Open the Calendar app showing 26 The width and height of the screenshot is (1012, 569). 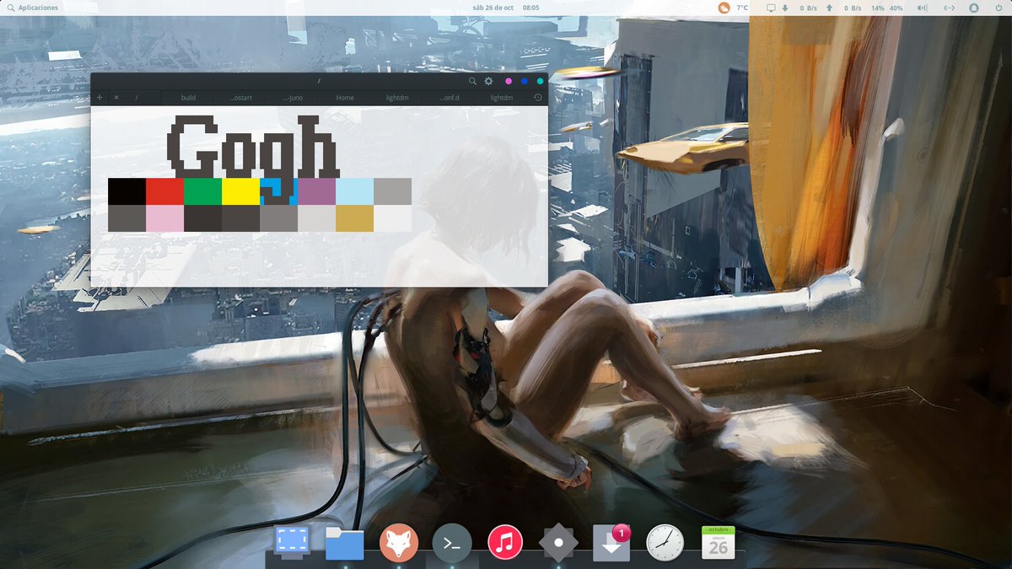click(x=718, y=543)
